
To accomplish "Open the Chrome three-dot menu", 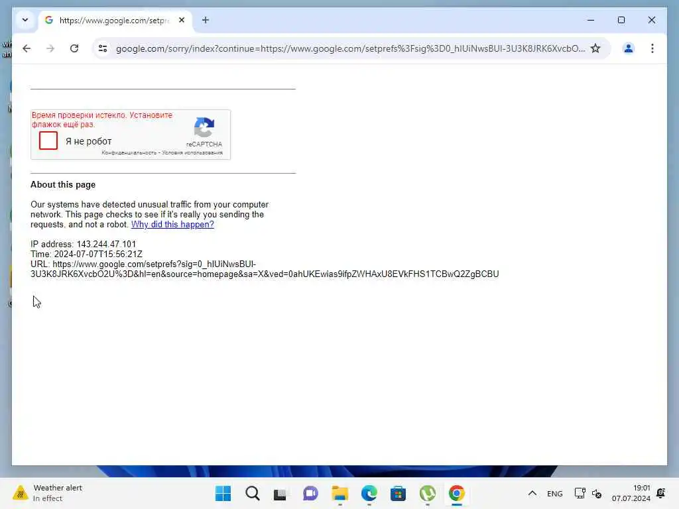I will (x=652, y=48).
